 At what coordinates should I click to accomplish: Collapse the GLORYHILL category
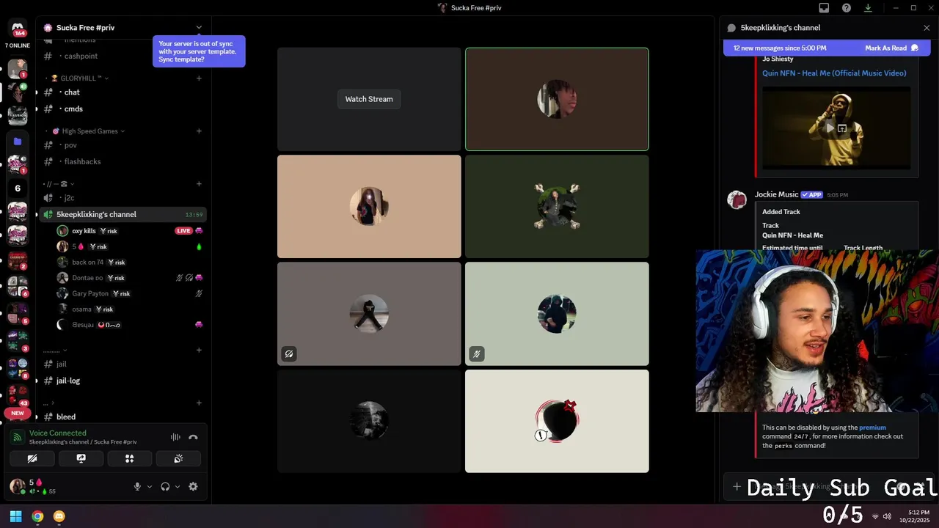[79, 78]
